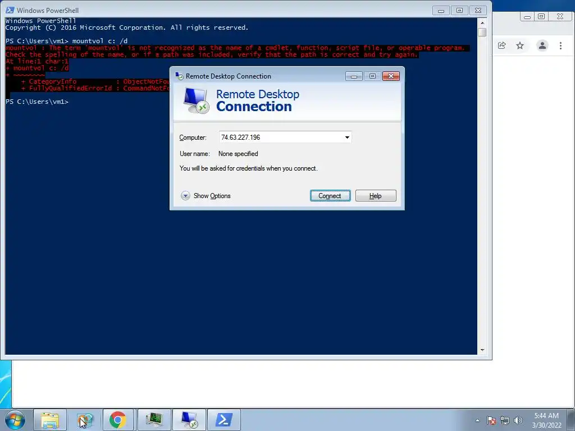Click the 'mountvol c: /d' command text

[x=100, y=41]
